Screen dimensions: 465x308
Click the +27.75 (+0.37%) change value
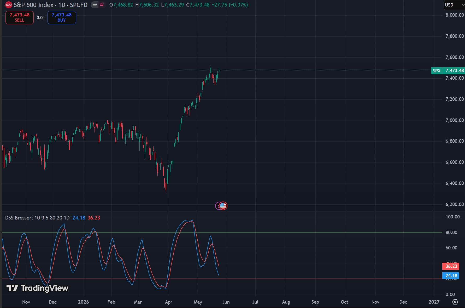coord(229,5)
